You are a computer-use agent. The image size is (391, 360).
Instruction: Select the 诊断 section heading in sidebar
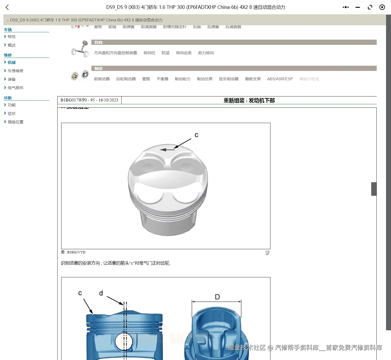[x=8, y=98]
